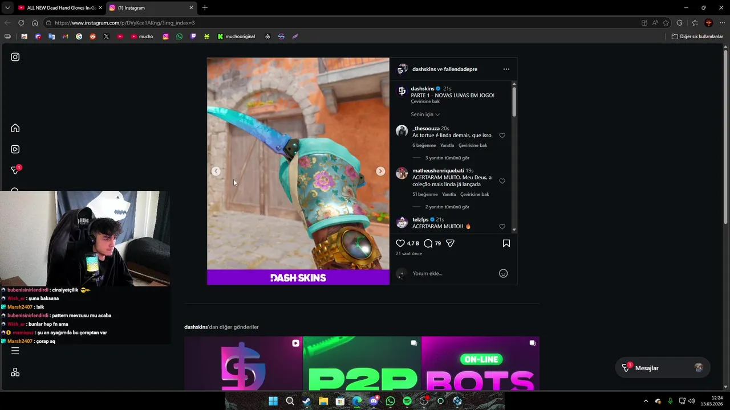Expand the 'Senin için' comment sort dropdown
This screenshot has height=410, width=730.
[425, 114]
